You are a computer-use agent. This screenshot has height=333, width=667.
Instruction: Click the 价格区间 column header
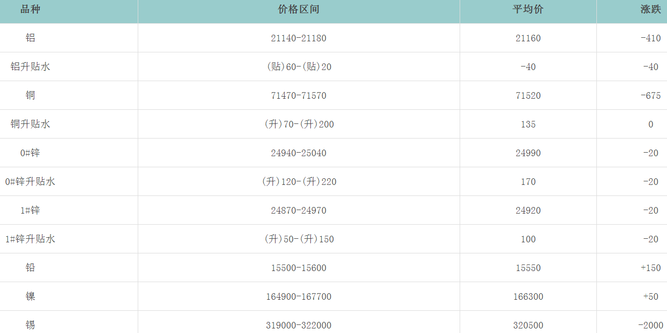(x=298, y=10)
